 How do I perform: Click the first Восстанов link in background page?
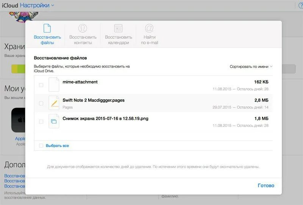tap(15, 176)
